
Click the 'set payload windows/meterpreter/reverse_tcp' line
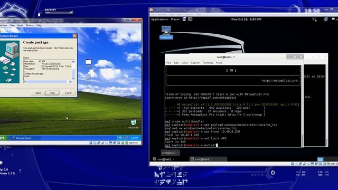pyautogui.click(x=221, y=125)
